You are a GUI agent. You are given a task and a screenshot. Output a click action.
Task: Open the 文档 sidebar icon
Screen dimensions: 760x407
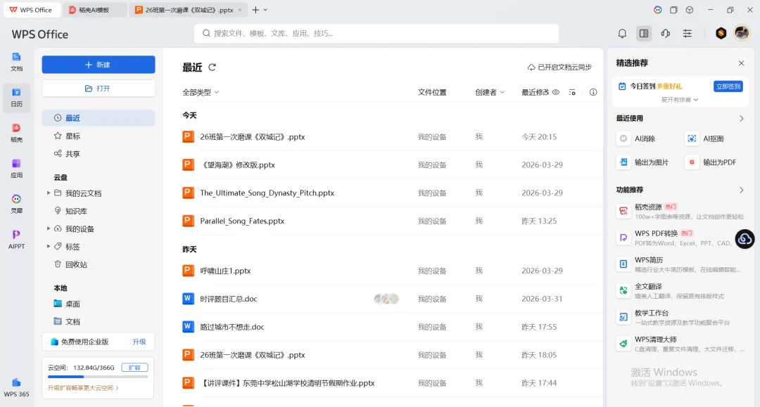coord(16,61)
